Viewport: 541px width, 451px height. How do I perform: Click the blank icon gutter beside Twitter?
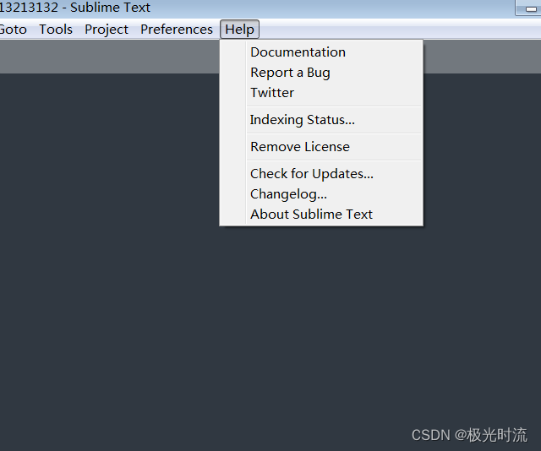233,92
